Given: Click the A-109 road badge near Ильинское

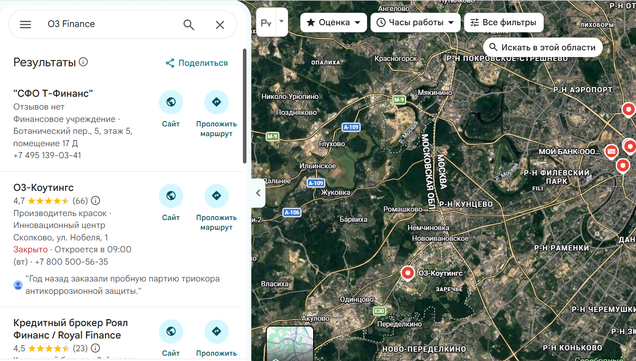Looking at the screenshot, I should click(x=316, y=183).
